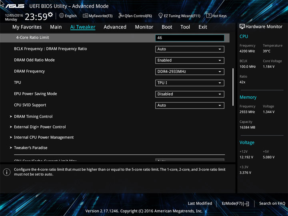
Task: Switch to EzMode(F7)
Action: pos(236,204)
